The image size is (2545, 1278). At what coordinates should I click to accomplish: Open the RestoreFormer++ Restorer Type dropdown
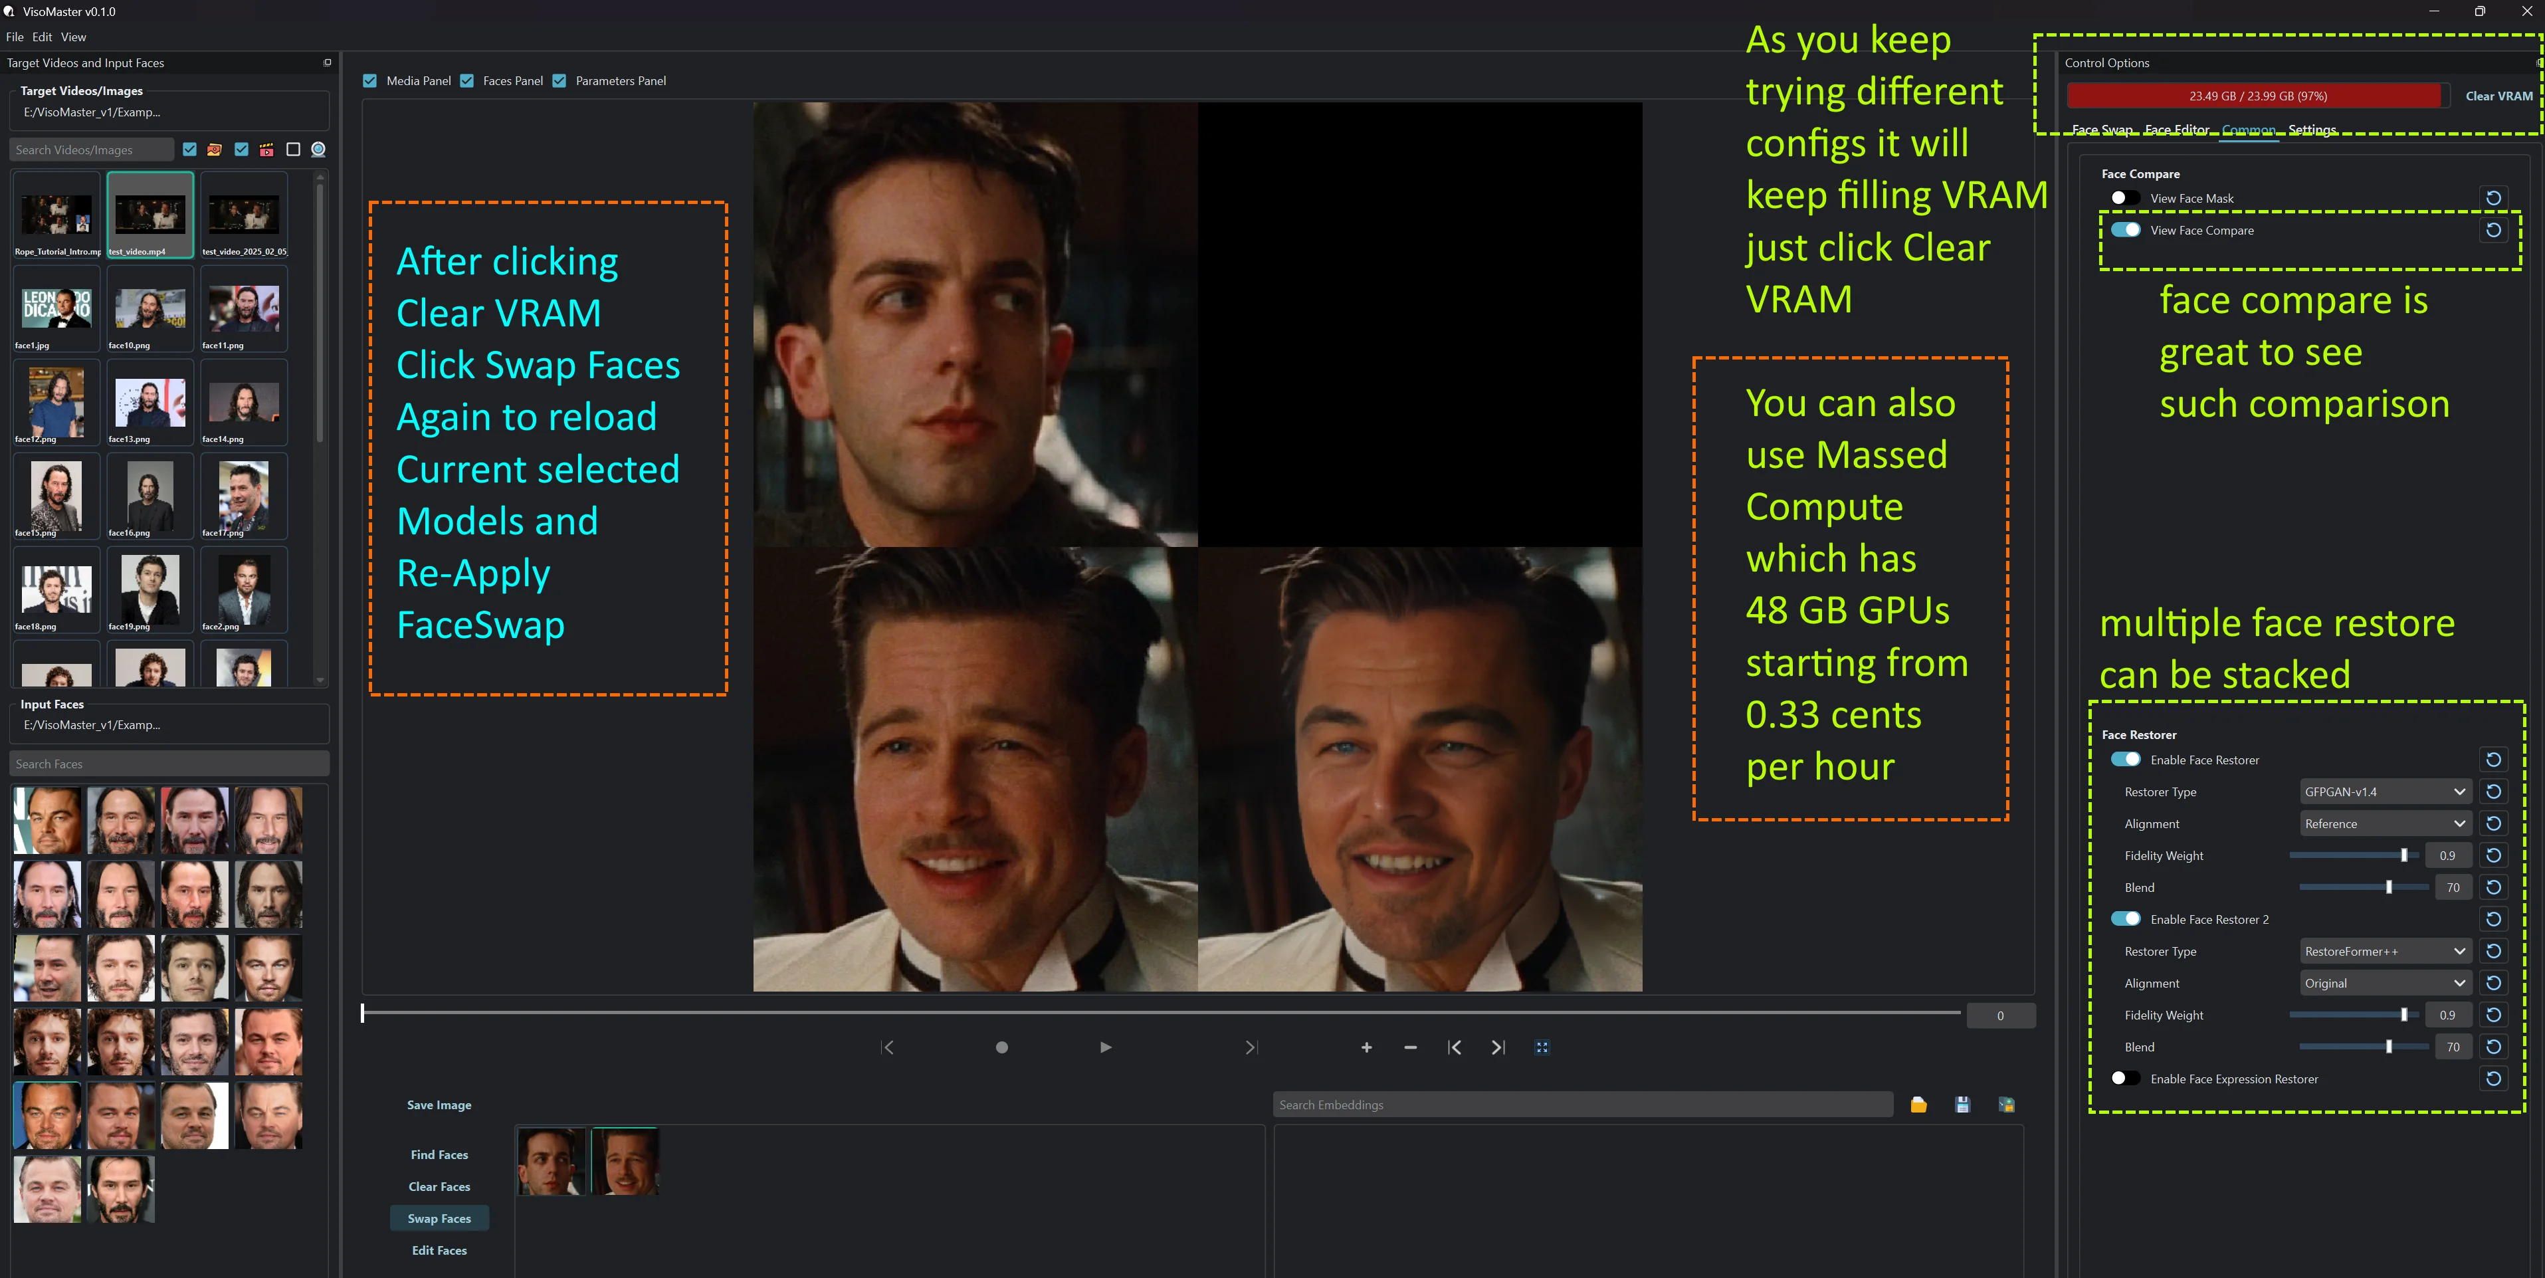2385,951
